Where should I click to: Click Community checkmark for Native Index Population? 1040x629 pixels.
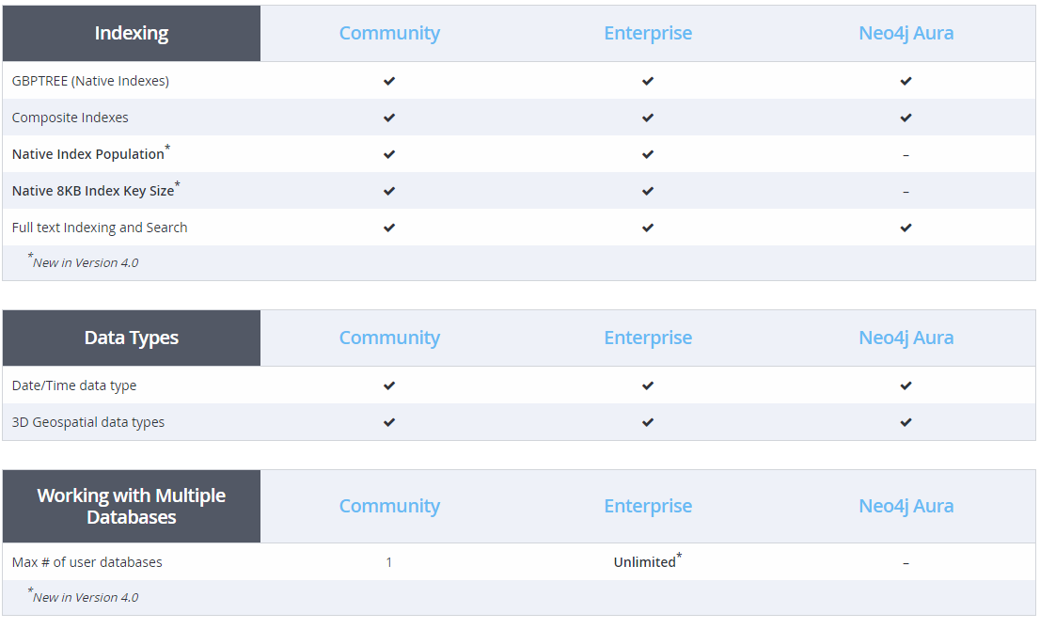coord(389,154)
